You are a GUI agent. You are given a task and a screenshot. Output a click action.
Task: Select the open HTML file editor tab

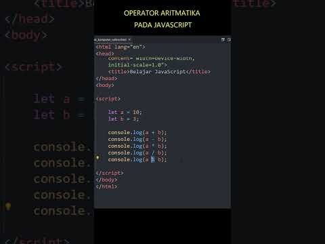pyautogui.click(x=112, y=40)
